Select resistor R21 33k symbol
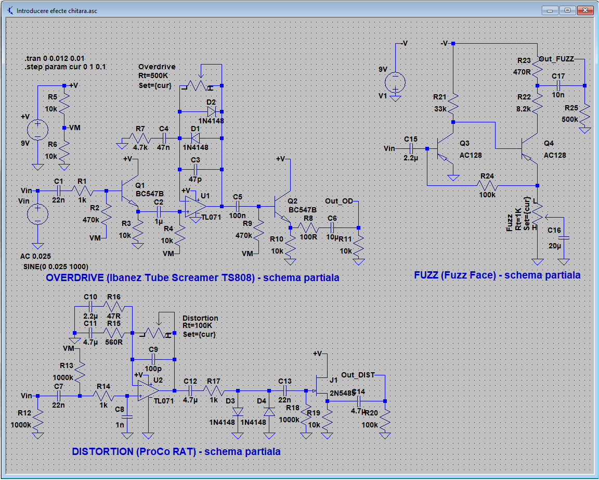599x480 pixels. point(453,103)
